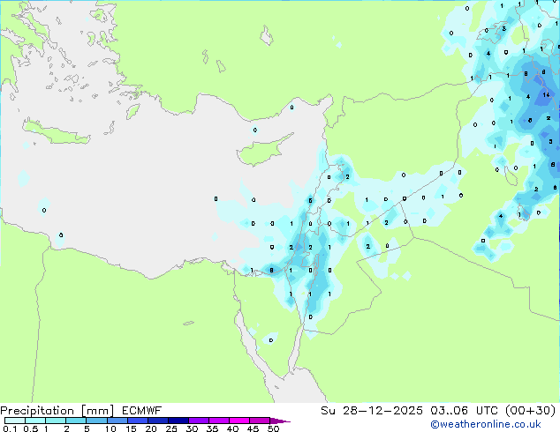Select the 5–10 mm legend color swatch
Screen dimensions: 560x432
point(96,421)
